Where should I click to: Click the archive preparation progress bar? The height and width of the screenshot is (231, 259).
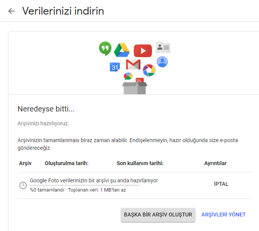[x=85, y=185]
